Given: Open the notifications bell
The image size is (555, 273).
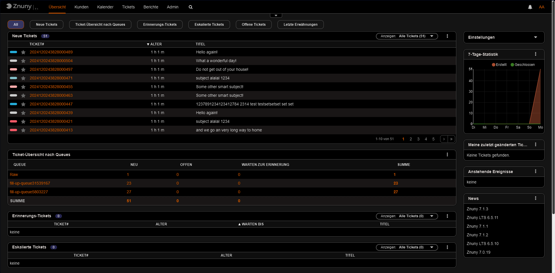Looking at the screenshot, I should (530, 7).
